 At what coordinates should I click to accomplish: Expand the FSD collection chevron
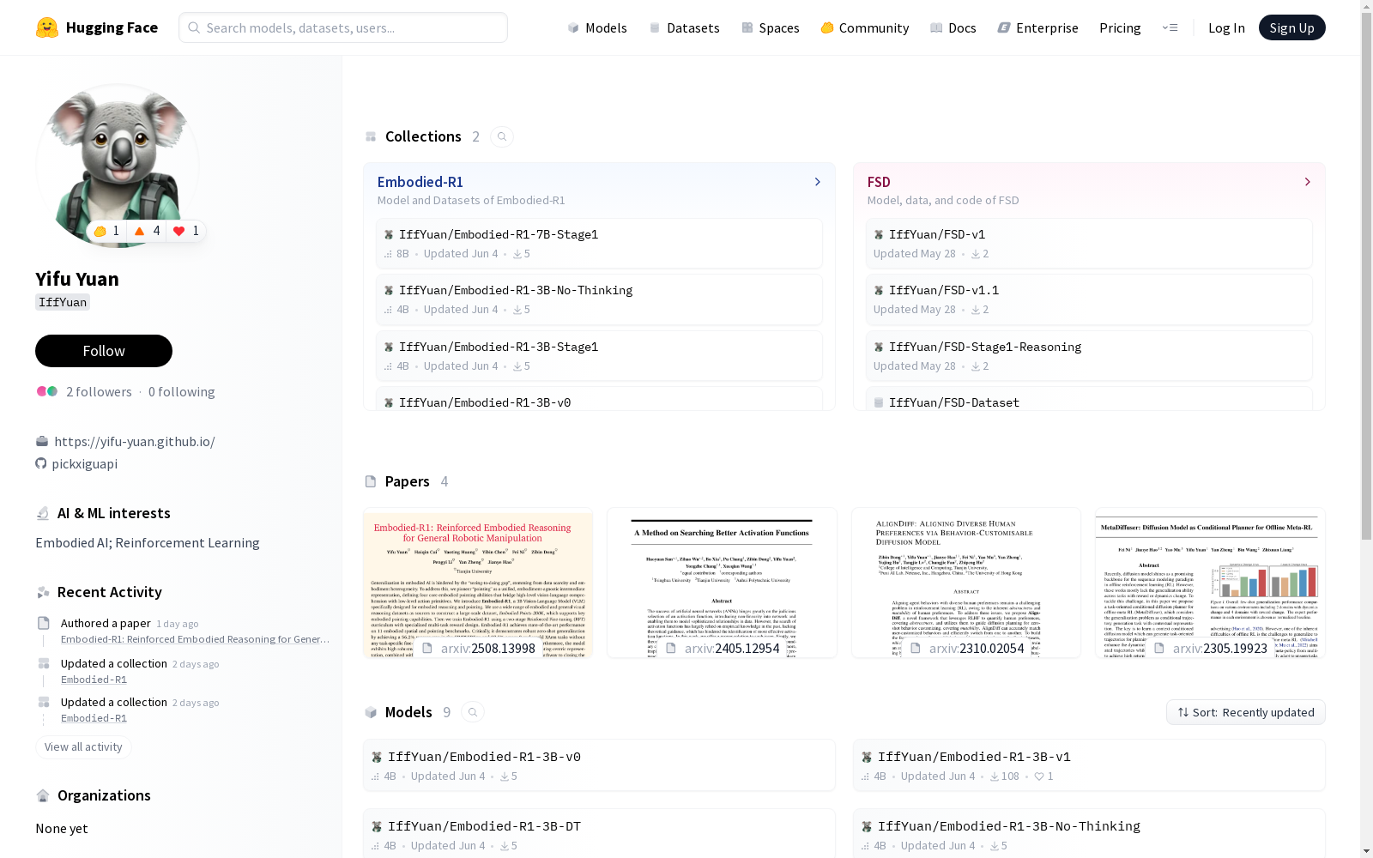[x=1307, y=182]
